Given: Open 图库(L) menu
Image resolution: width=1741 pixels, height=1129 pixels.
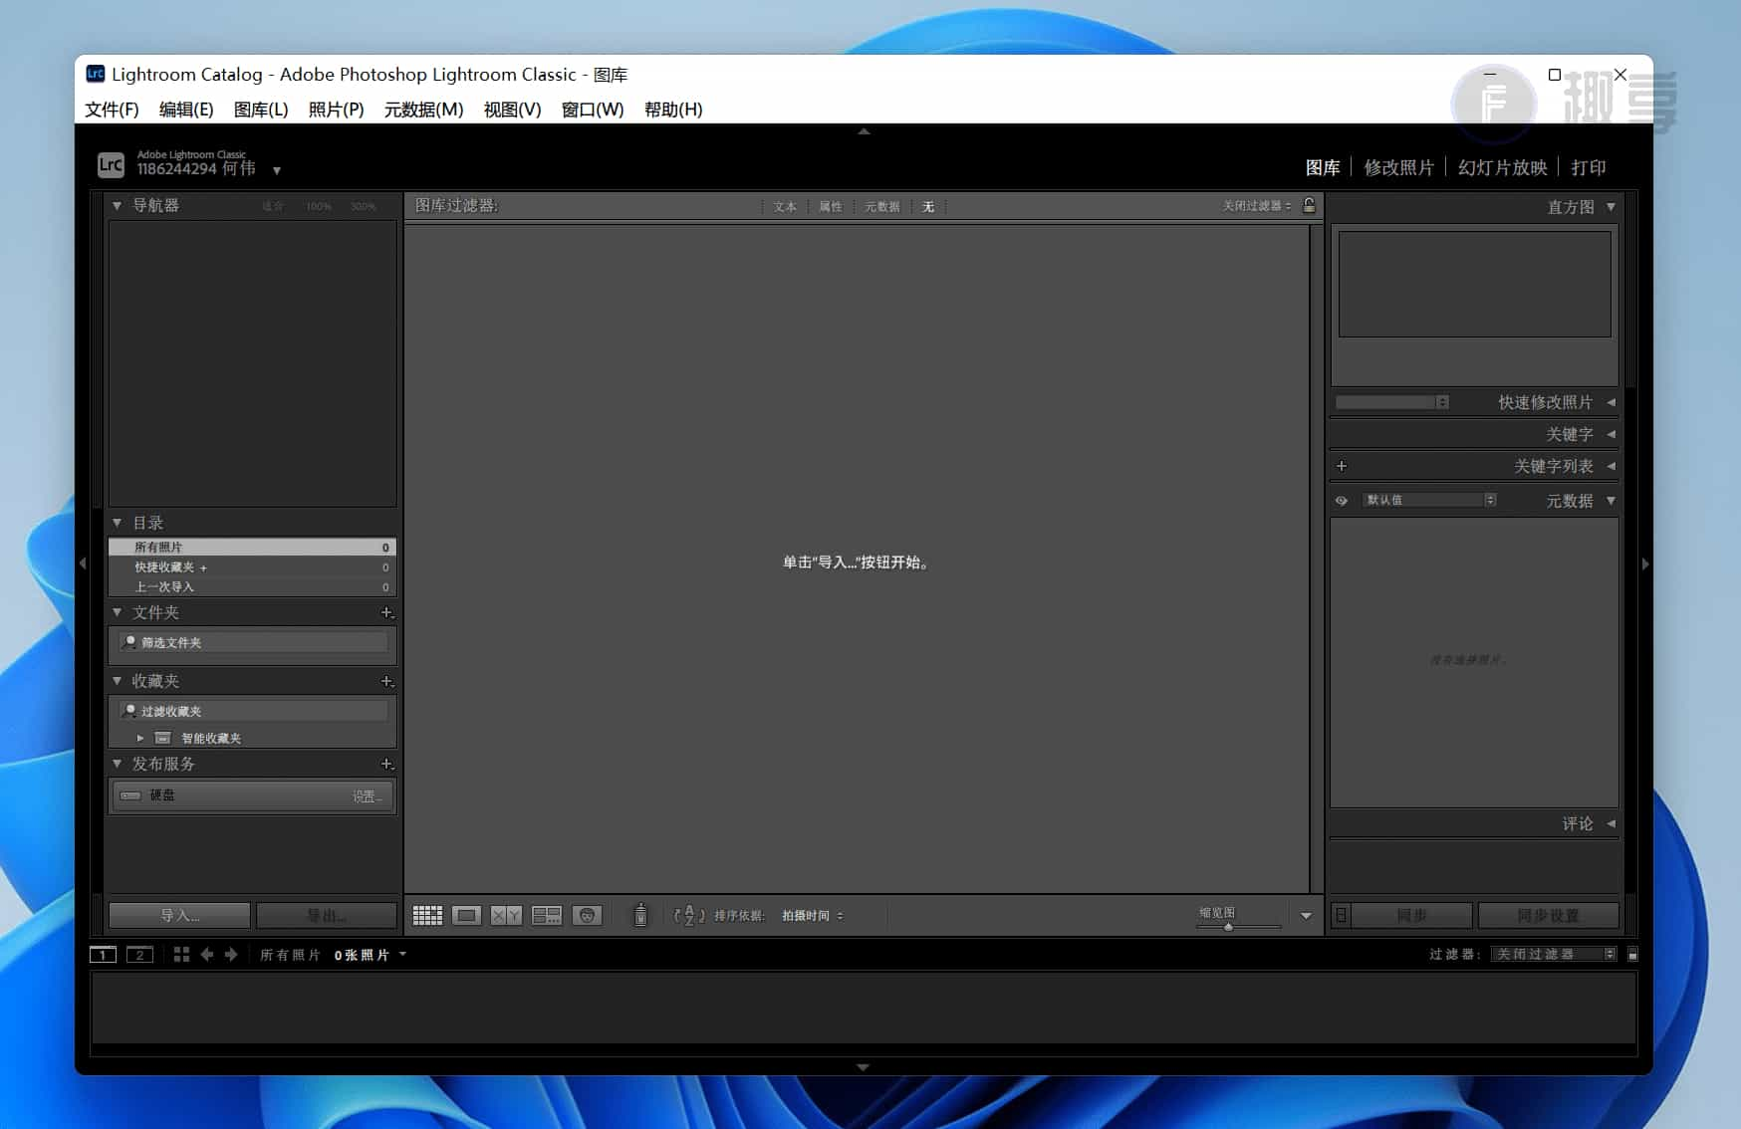Looking at the screenshot, I should point(261,110).
